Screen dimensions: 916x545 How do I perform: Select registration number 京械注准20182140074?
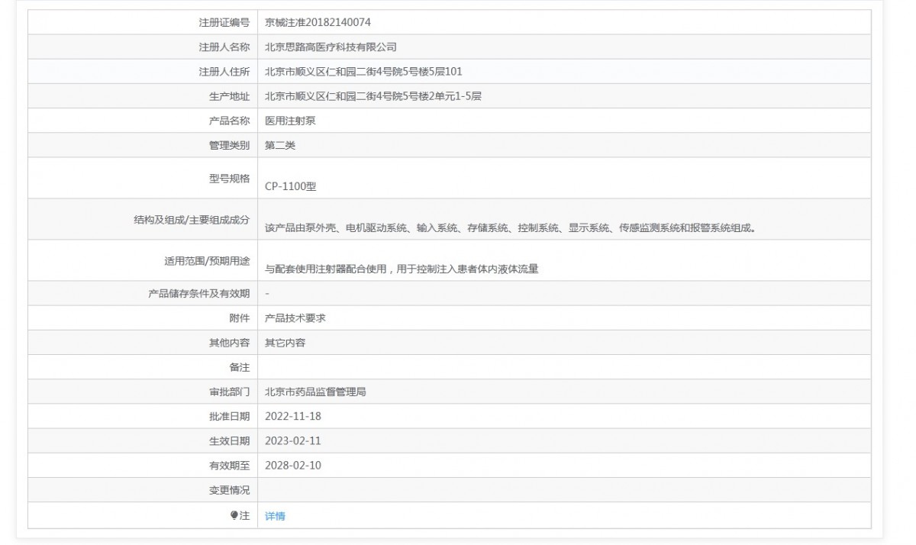click(x=318, y=23)
